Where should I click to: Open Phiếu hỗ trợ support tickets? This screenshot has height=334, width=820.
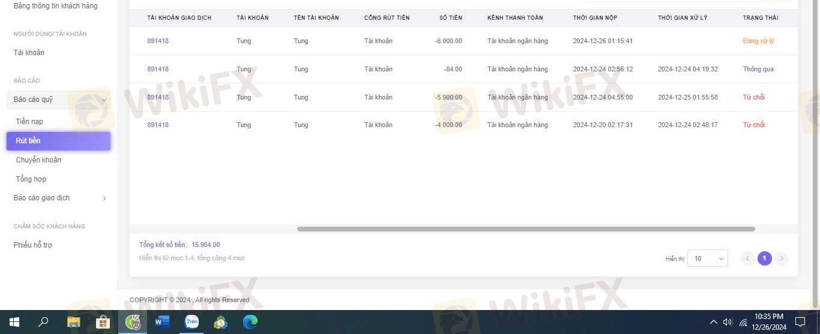tap(33, 245)
